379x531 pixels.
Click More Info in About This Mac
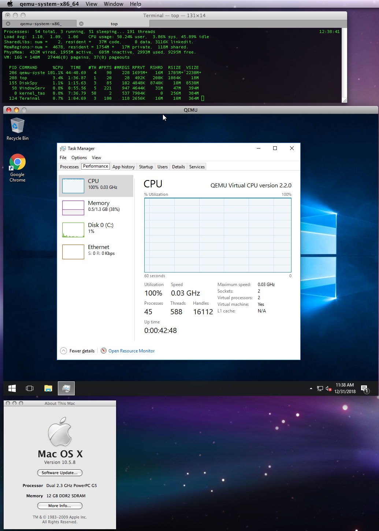tap(60, 506)
